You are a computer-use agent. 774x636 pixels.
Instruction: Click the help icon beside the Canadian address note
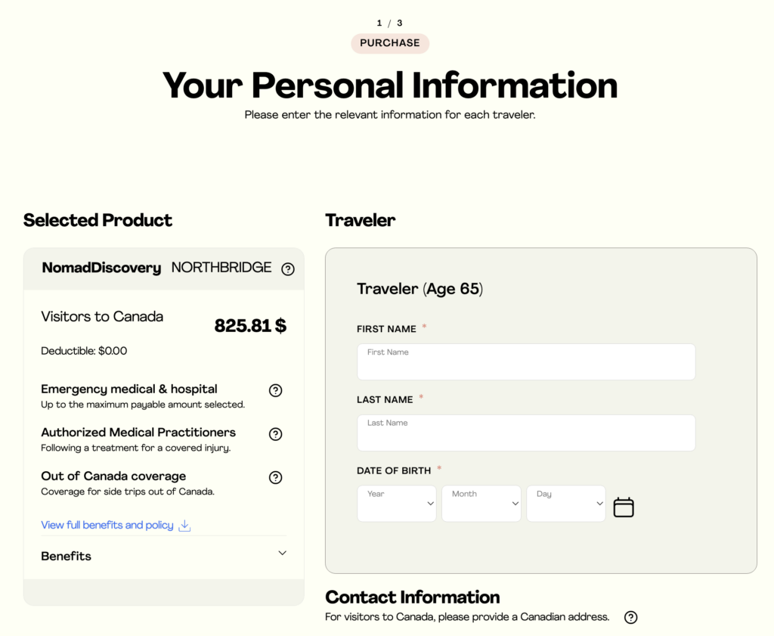631,617
